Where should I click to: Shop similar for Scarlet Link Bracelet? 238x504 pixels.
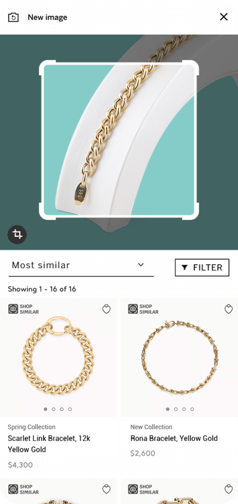click(x=23, y=309)
